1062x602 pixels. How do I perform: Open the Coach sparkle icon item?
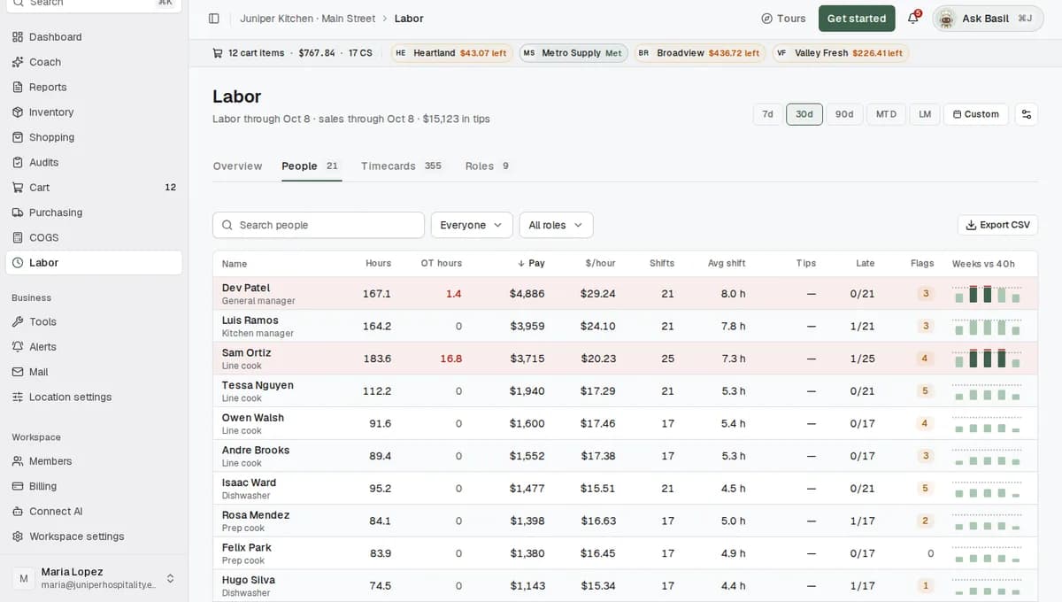tap(94, 62)
